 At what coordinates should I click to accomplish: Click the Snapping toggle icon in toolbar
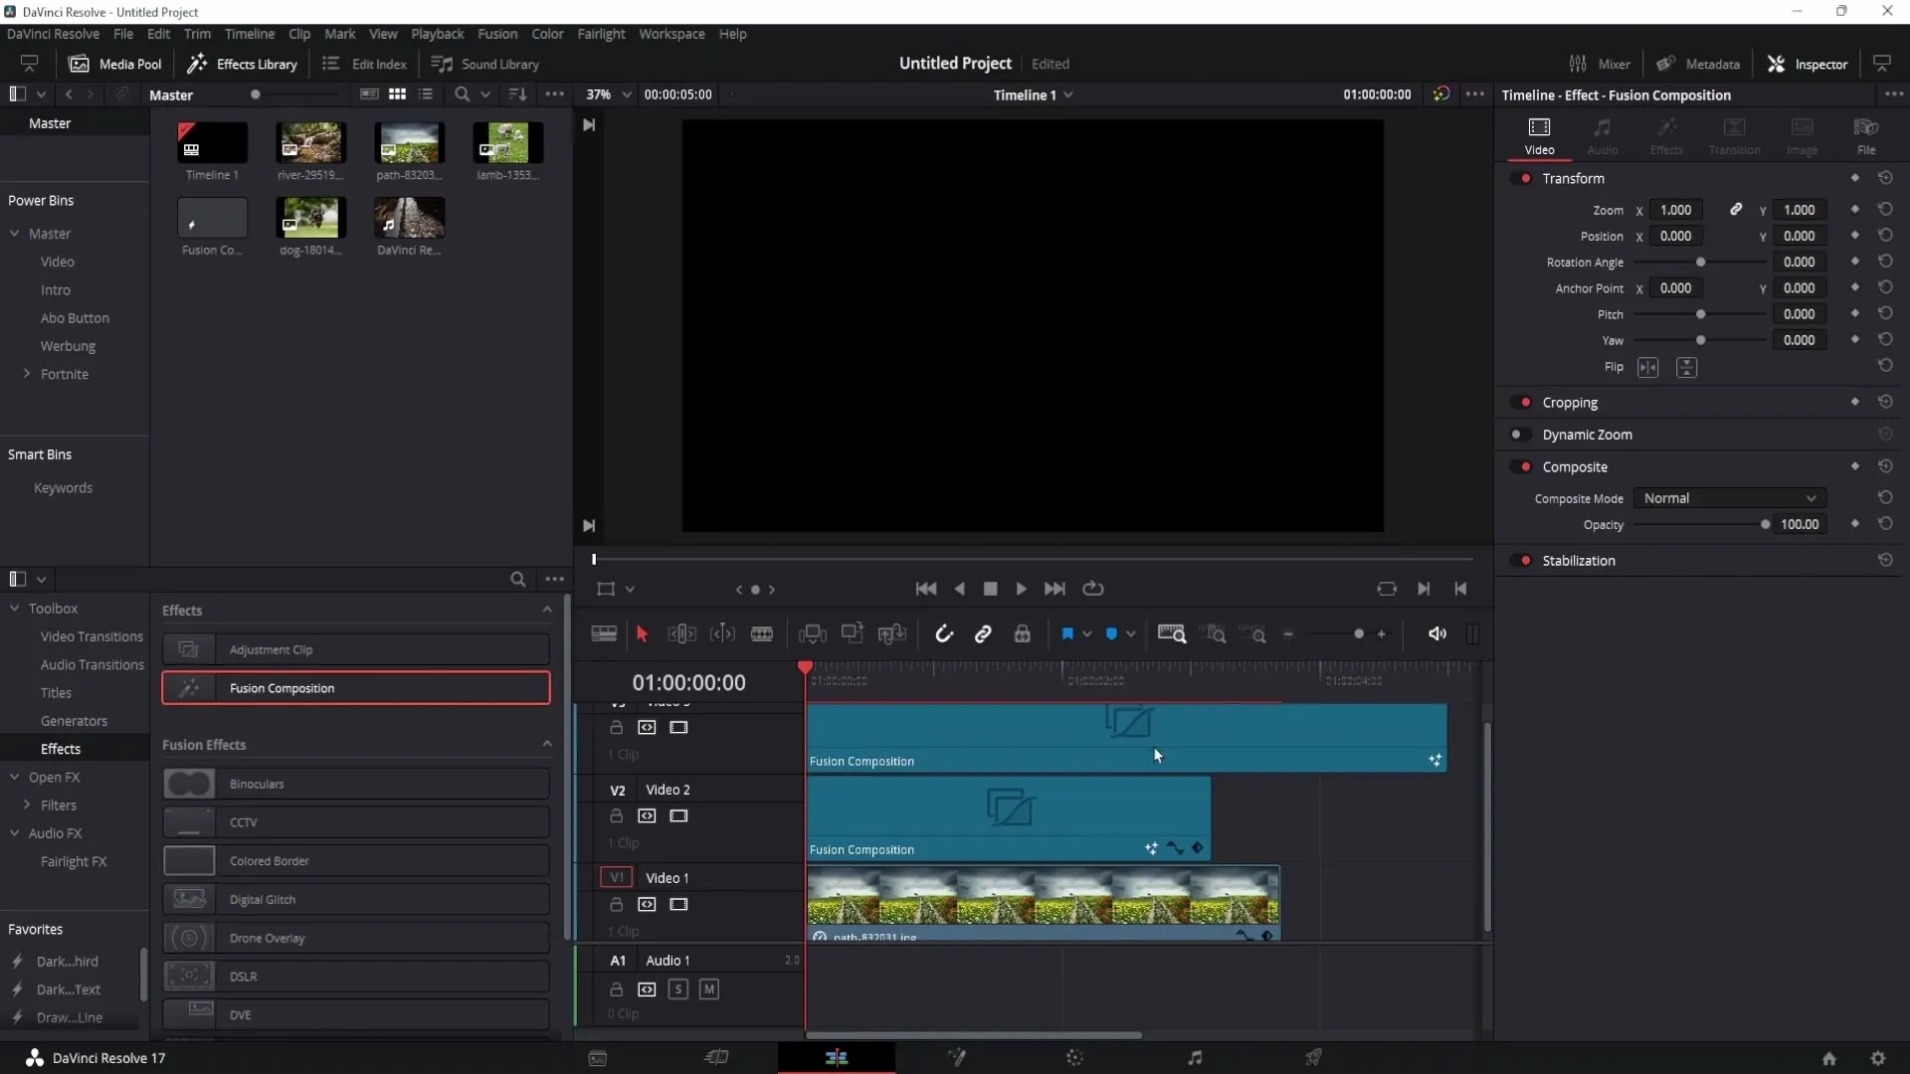pos(943,633)
